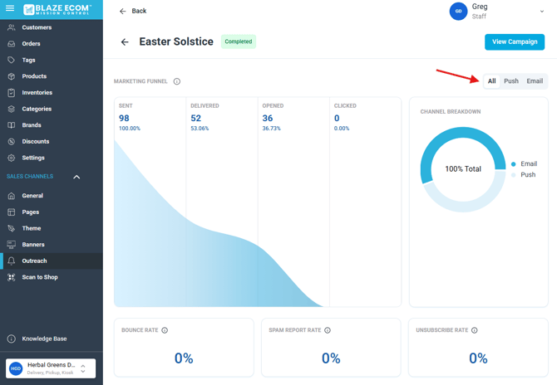Open Outreach in sidebar menu
The height and width of the screenshot is (385, 557).
pyautogui.click(x=34, y=261)
